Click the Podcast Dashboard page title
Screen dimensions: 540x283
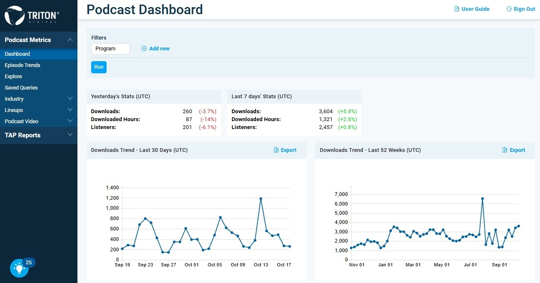click(x=145, y=9)
